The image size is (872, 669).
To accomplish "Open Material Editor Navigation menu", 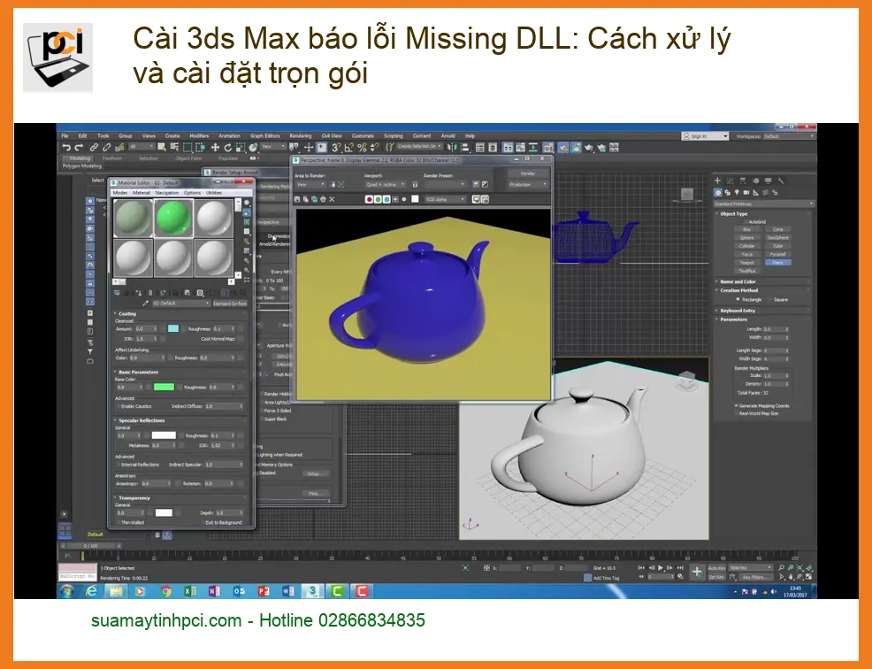I will tap(167, 193).
